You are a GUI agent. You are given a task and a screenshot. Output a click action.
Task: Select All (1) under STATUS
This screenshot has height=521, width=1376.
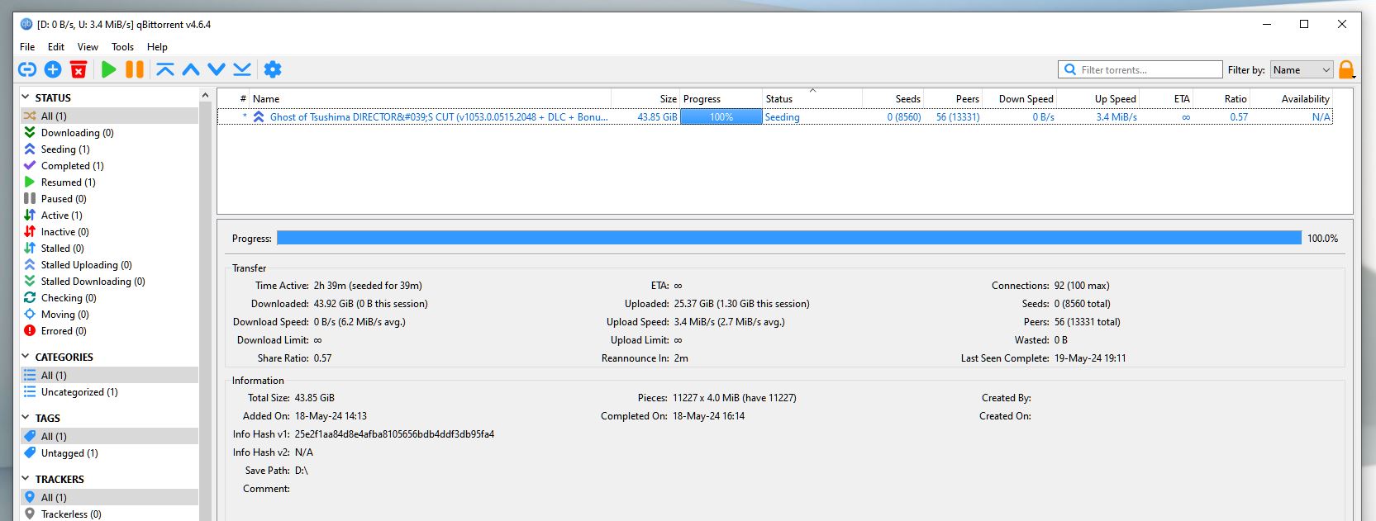(110, 116)
